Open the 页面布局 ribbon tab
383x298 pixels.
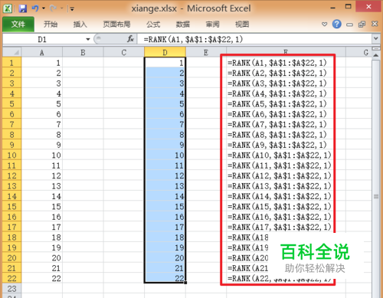[116, 25]
